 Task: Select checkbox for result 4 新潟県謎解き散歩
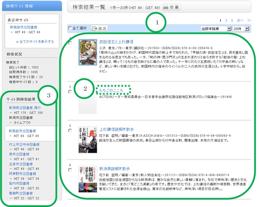point(71,170)
